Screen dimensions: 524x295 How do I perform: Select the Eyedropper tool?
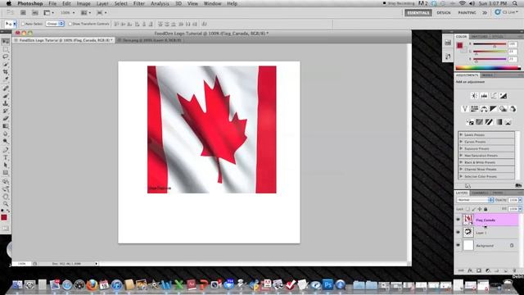6,79
